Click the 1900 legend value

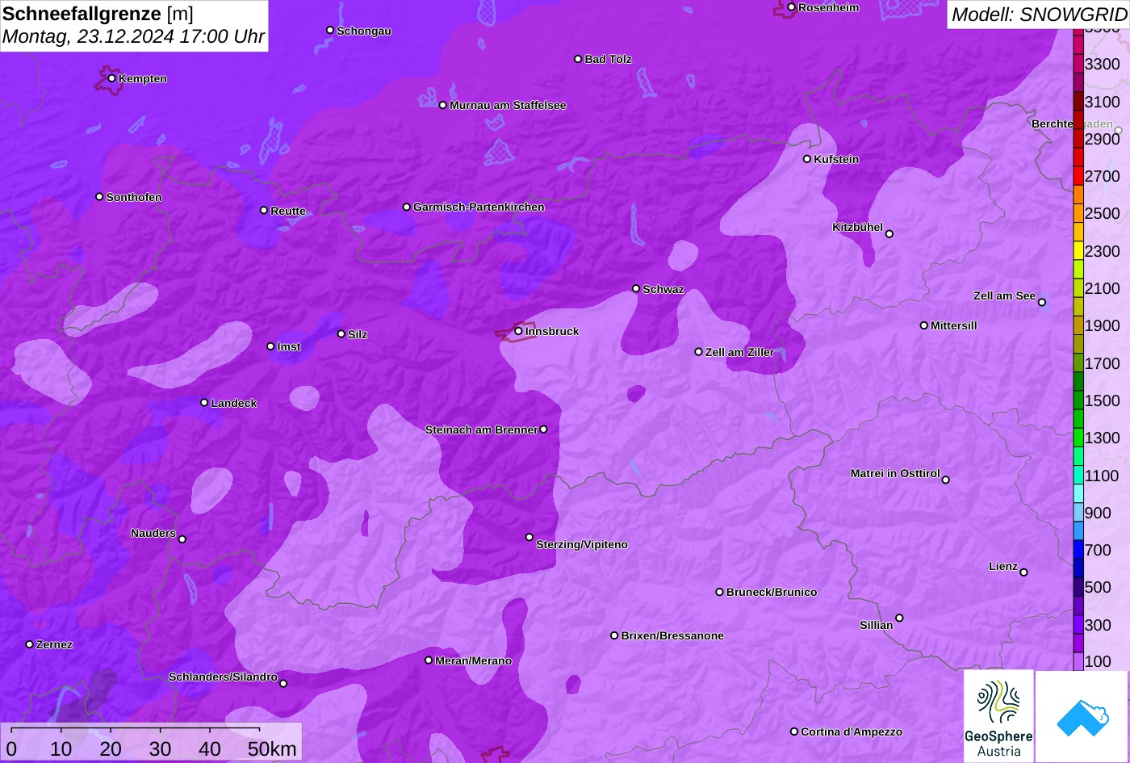pos(1103,325)
